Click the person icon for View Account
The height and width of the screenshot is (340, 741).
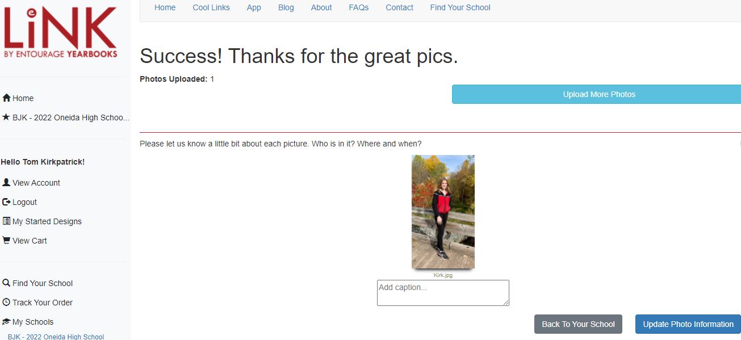[6, 182]
